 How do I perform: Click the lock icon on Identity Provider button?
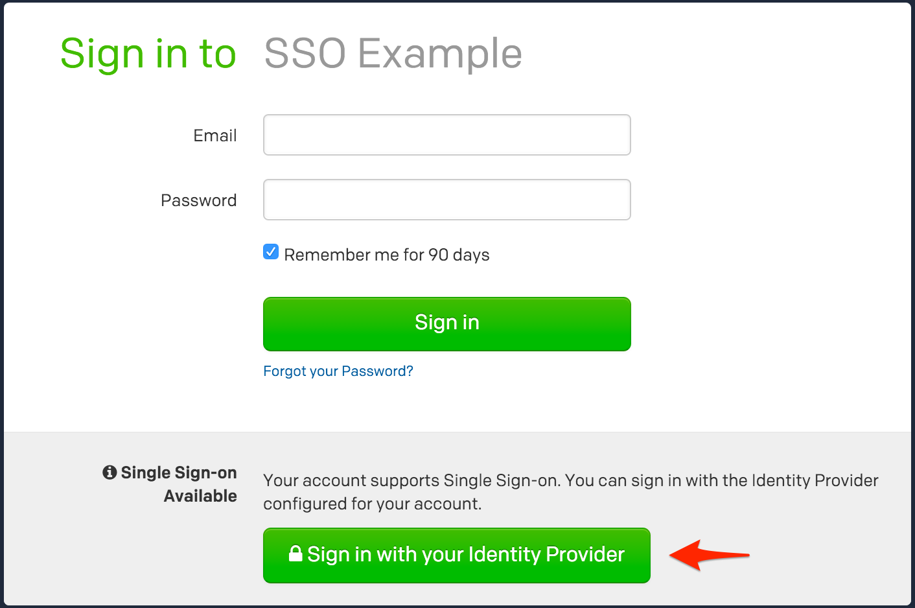(x=295, y=554)
